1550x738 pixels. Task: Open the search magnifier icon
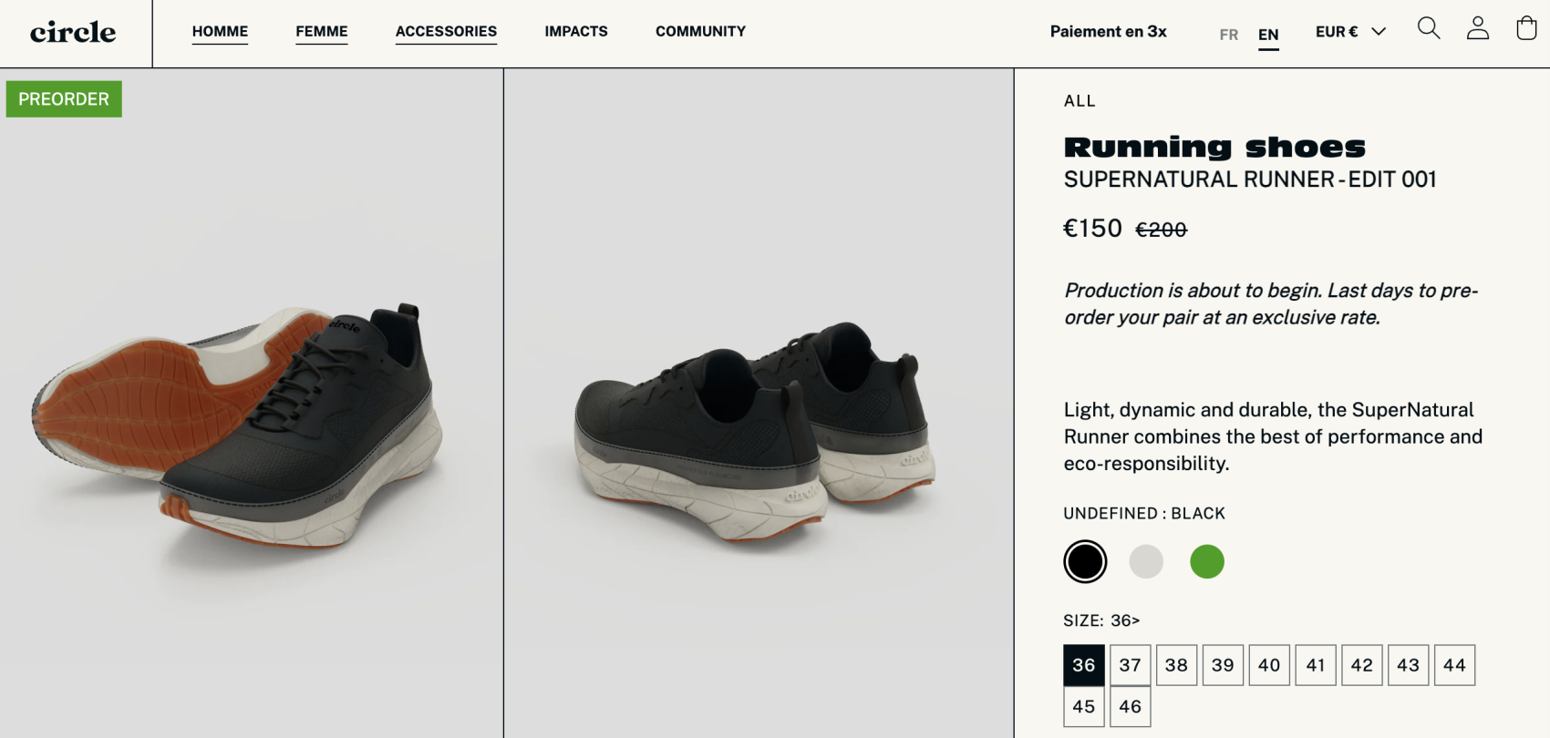click(x=1429, y=29)
